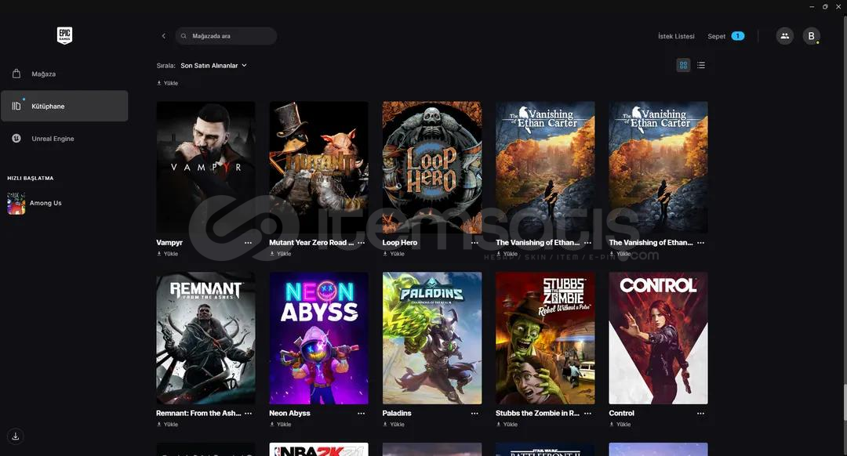The width and height of the screenshot is (847, 456).
Task: Open Mutant Year Zero's three-dot menu
Action: [x=361, y=243]
